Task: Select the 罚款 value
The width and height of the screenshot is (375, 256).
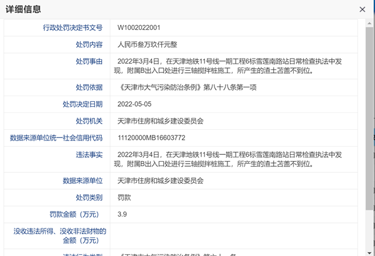Action: pyautogui.click(x=124, y=198)
